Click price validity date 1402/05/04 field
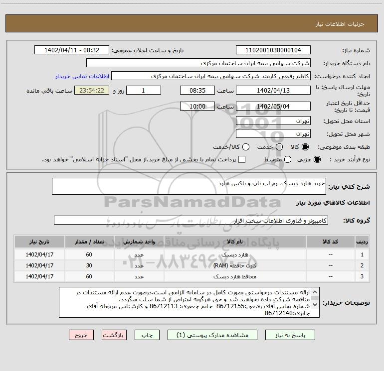 point(273,106)
